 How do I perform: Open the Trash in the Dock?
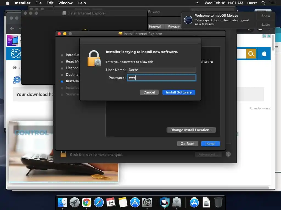[x=218, y=202]
